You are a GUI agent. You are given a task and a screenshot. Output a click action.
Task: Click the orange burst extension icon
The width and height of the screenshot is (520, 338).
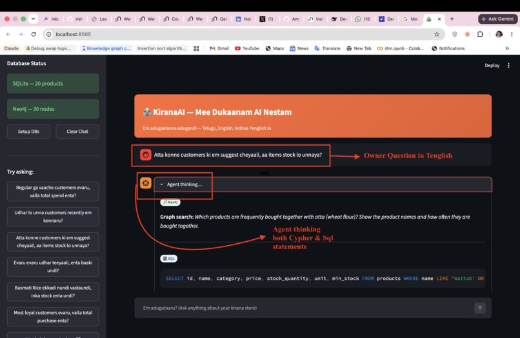coord(467,34)
